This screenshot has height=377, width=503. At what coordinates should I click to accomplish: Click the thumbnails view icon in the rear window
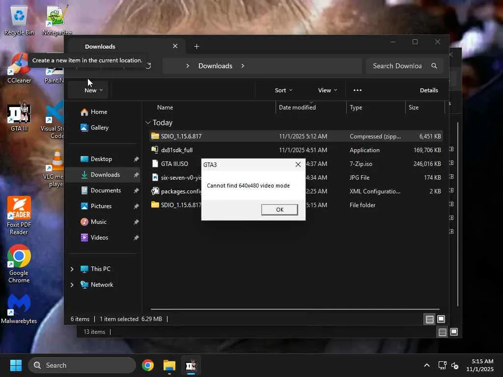[x=454, y=332]
